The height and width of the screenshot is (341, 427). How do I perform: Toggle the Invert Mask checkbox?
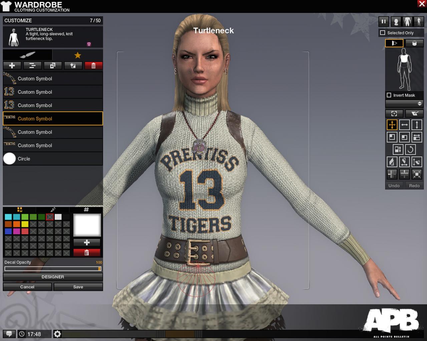(389, 95)
